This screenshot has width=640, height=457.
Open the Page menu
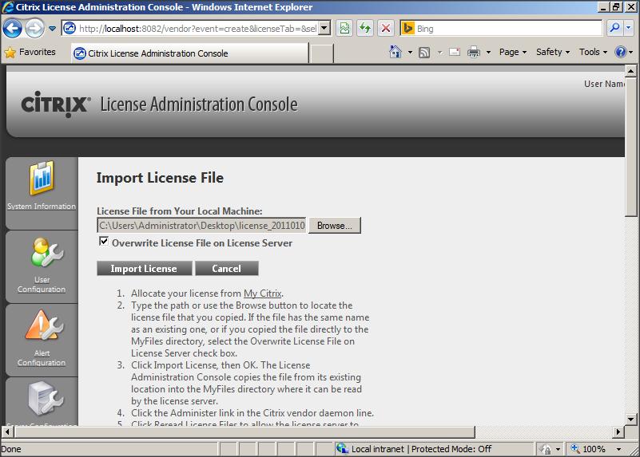pos(512,53)
